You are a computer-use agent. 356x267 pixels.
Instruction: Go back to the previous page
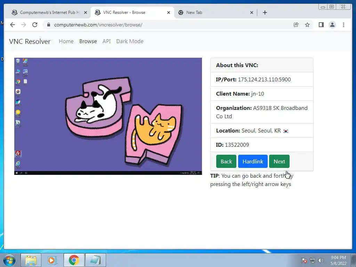point(13,25)
